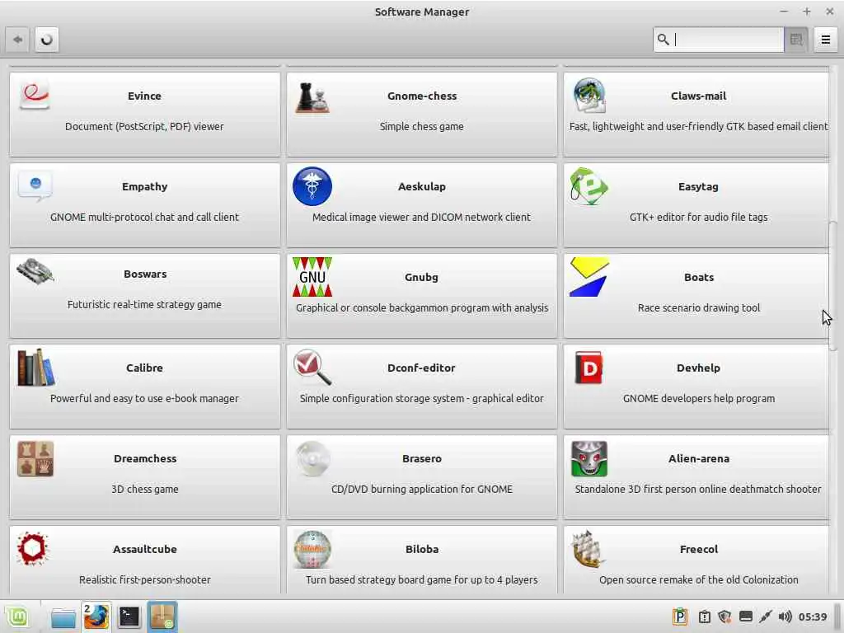
Task: Click the update shield tray icon
Action: click(x=724, y=617)
